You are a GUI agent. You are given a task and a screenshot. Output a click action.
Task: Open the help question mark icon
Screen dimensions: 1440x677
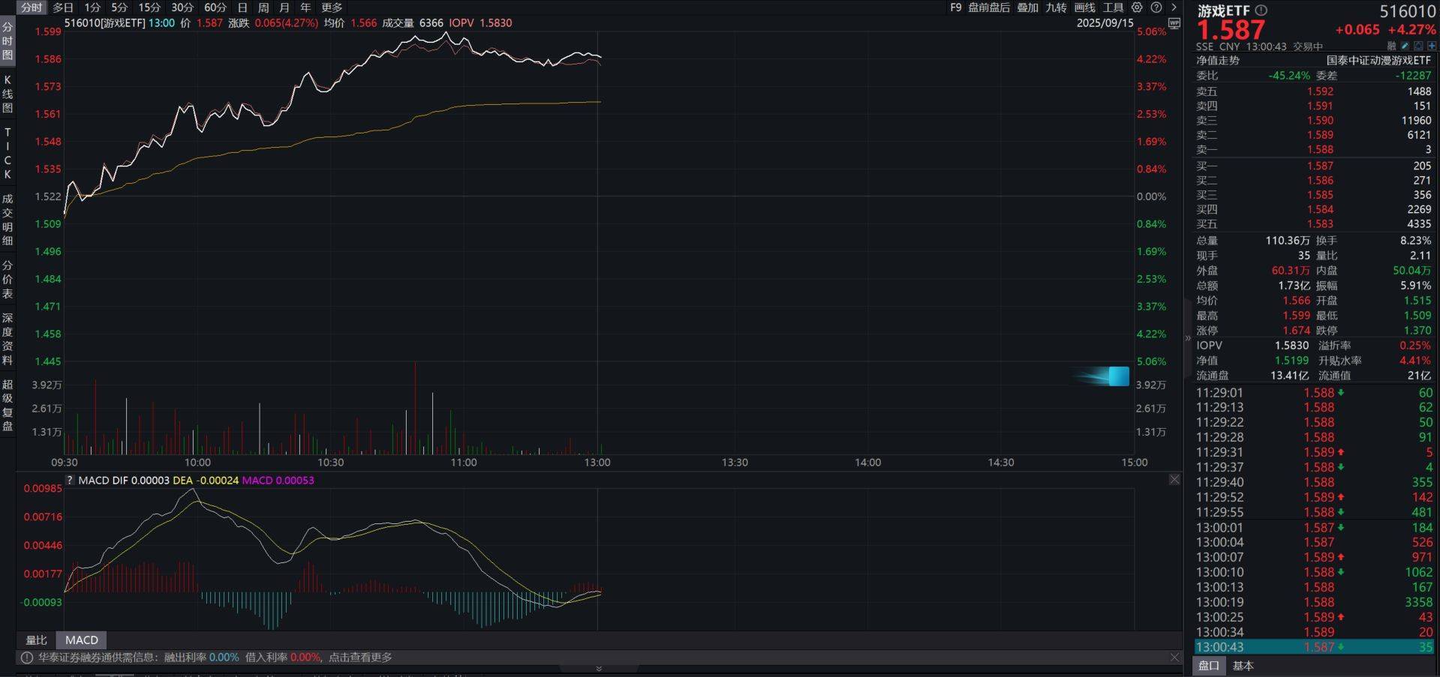tap(1156, 7)
